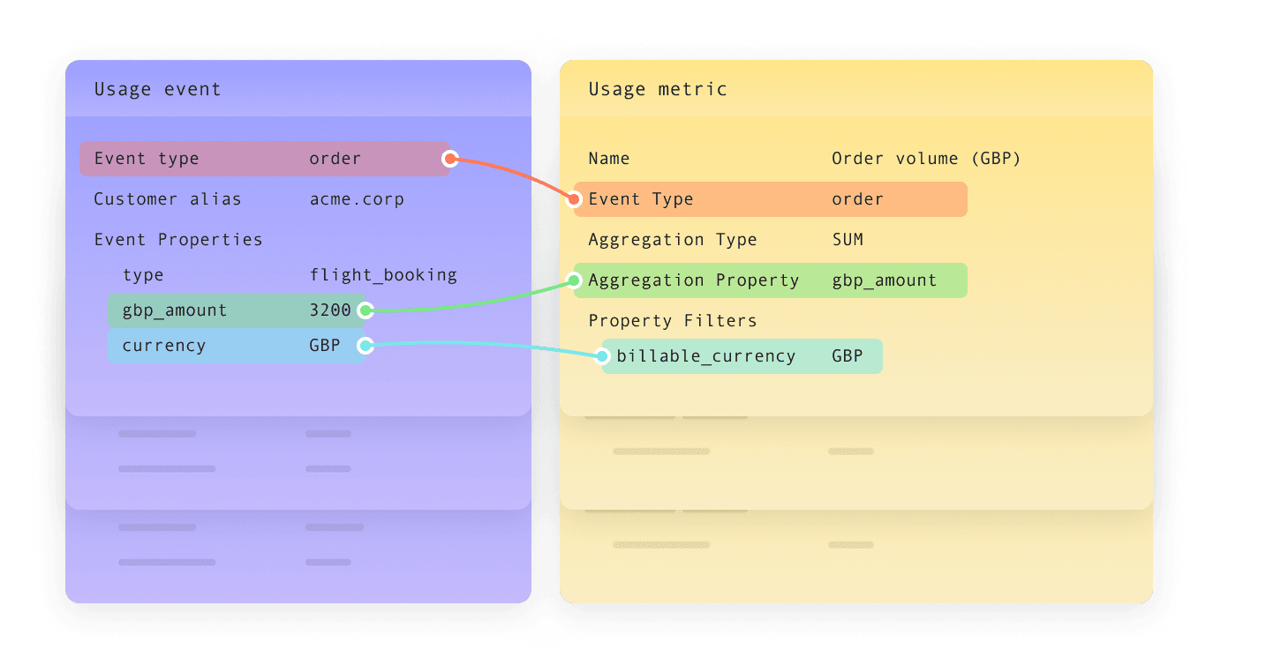Select the green dot next to gbp_amount value

[x=366, y=310]
